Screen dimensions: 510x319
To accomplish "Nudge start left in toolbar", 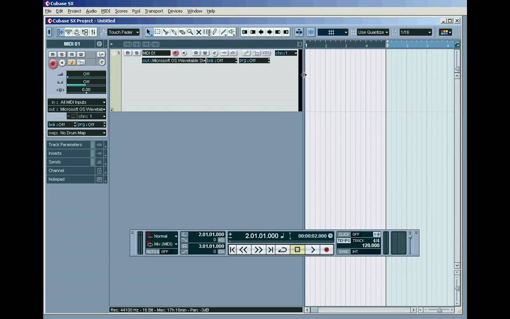I will [244, 32].
